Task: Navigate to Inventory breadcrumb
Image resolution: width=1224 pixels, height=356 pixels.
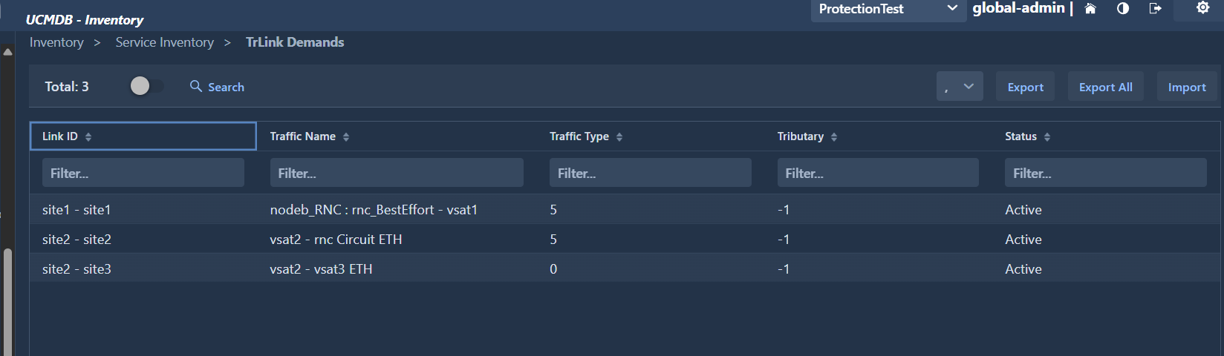Action: click(x=56, y=42)
